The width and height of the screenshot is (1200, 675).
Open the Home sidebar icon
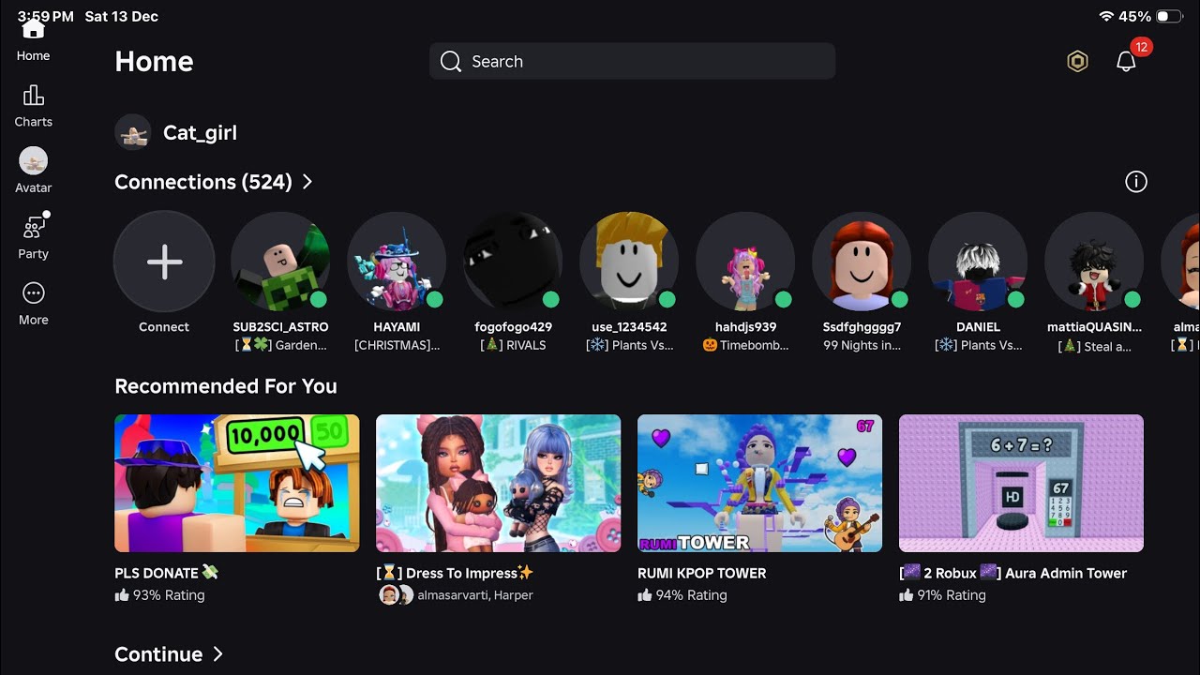(x=33, y=31)
